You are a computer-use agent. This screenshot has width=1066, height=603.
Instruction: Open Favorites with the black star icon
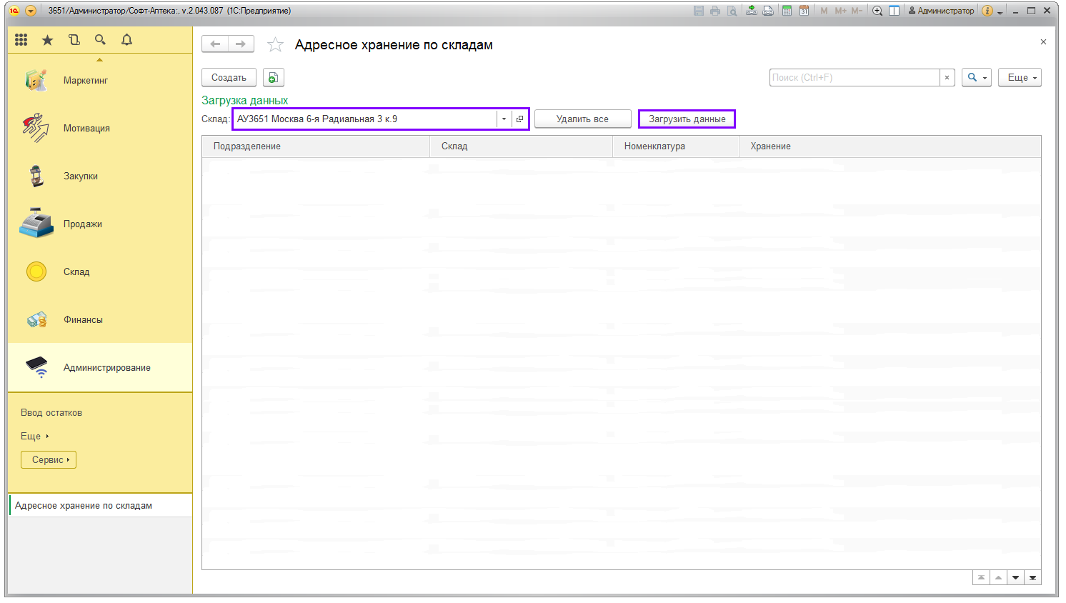coord(48,40)
